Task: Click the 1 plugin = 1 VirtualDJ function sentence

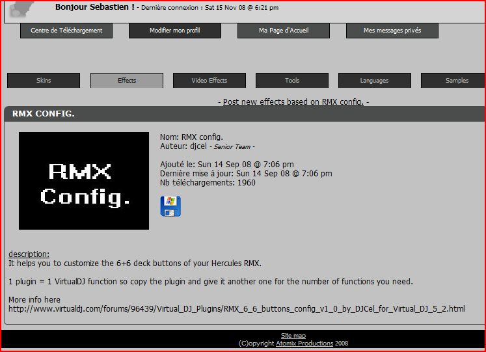Action: (x=211, y=282)
